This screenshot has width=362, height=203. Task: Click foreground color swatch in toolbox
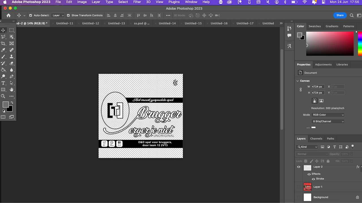click(x=5, y=104)
